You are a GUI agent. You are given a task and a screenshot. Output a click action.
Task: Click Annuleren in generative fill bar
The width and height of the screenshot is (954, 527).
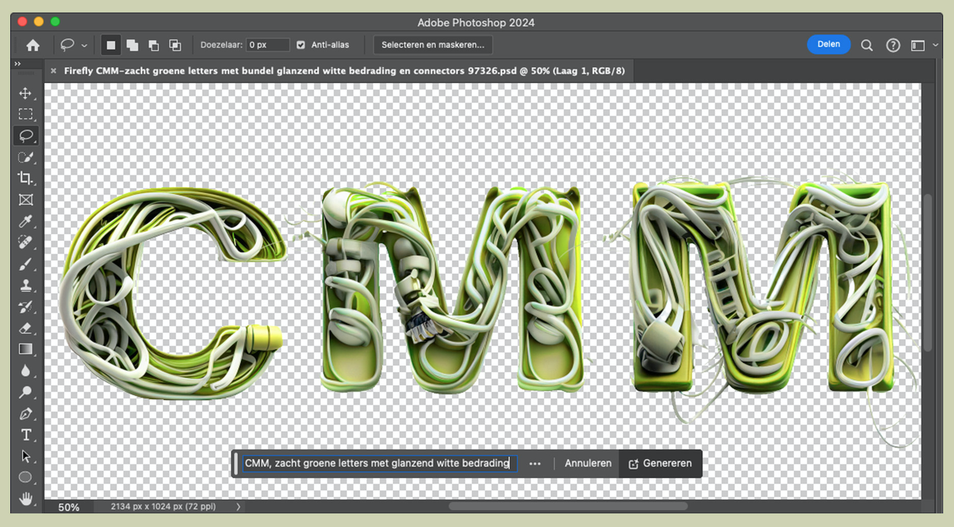pos(587,464)
